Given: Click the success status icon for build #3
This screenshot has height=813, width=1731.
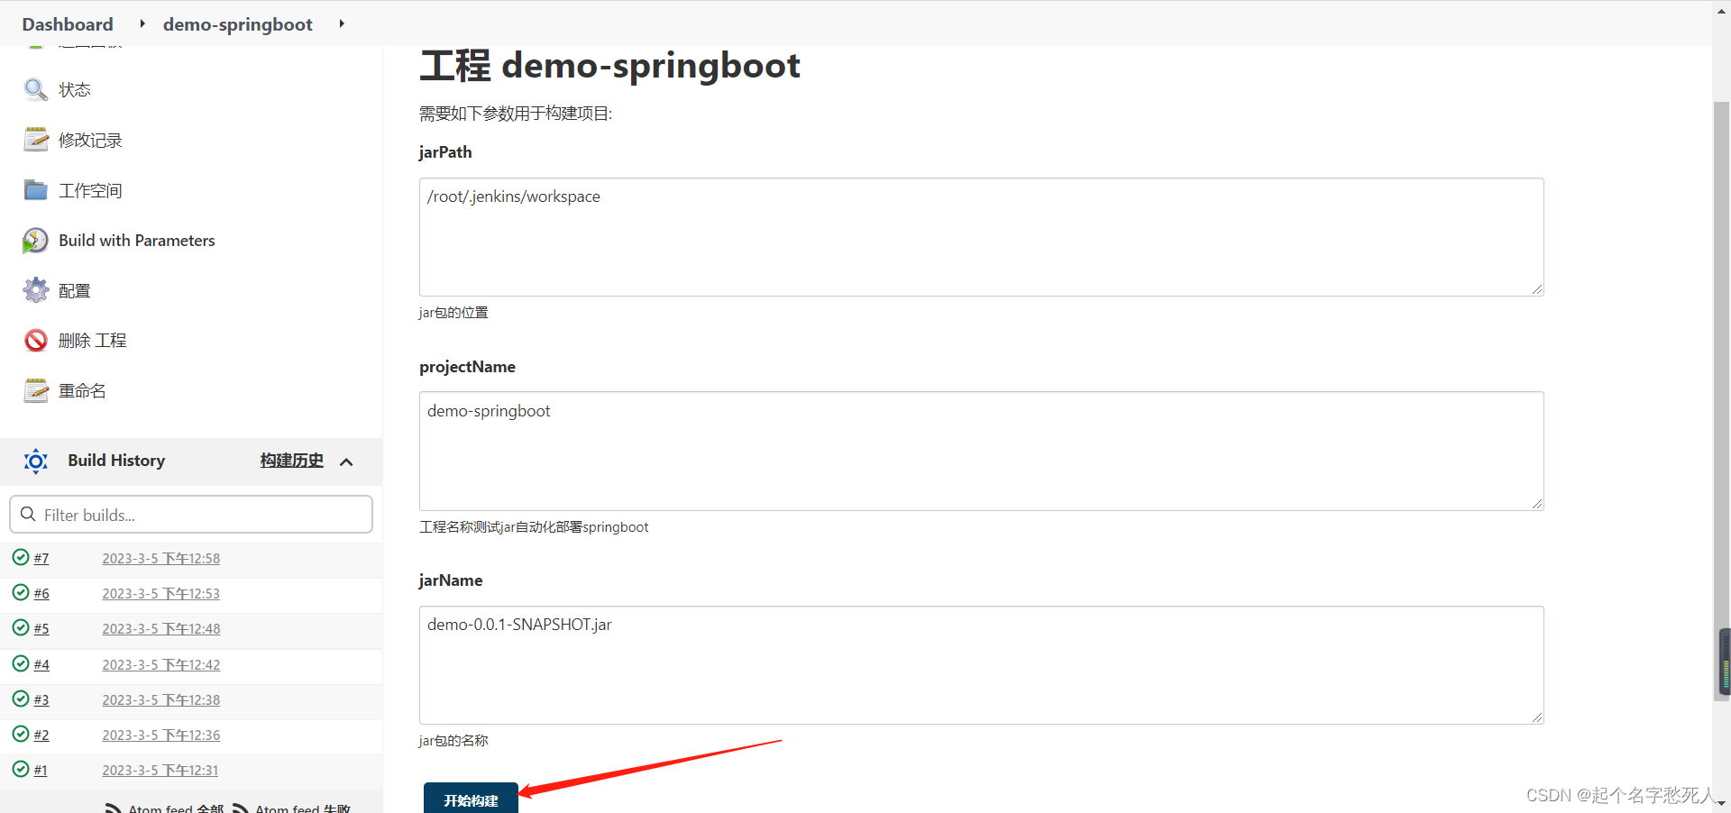Looking at the screenshot, I should (21, 699).
